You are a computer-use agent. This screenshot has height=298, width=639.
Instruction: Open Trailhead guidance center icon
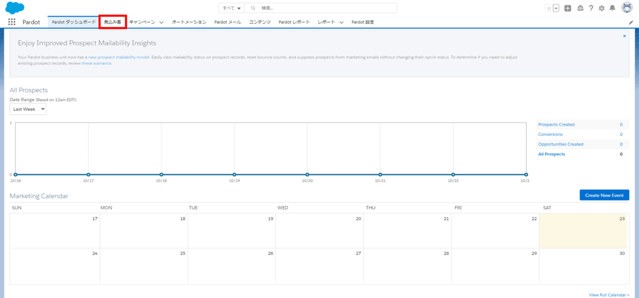(580, 8)
